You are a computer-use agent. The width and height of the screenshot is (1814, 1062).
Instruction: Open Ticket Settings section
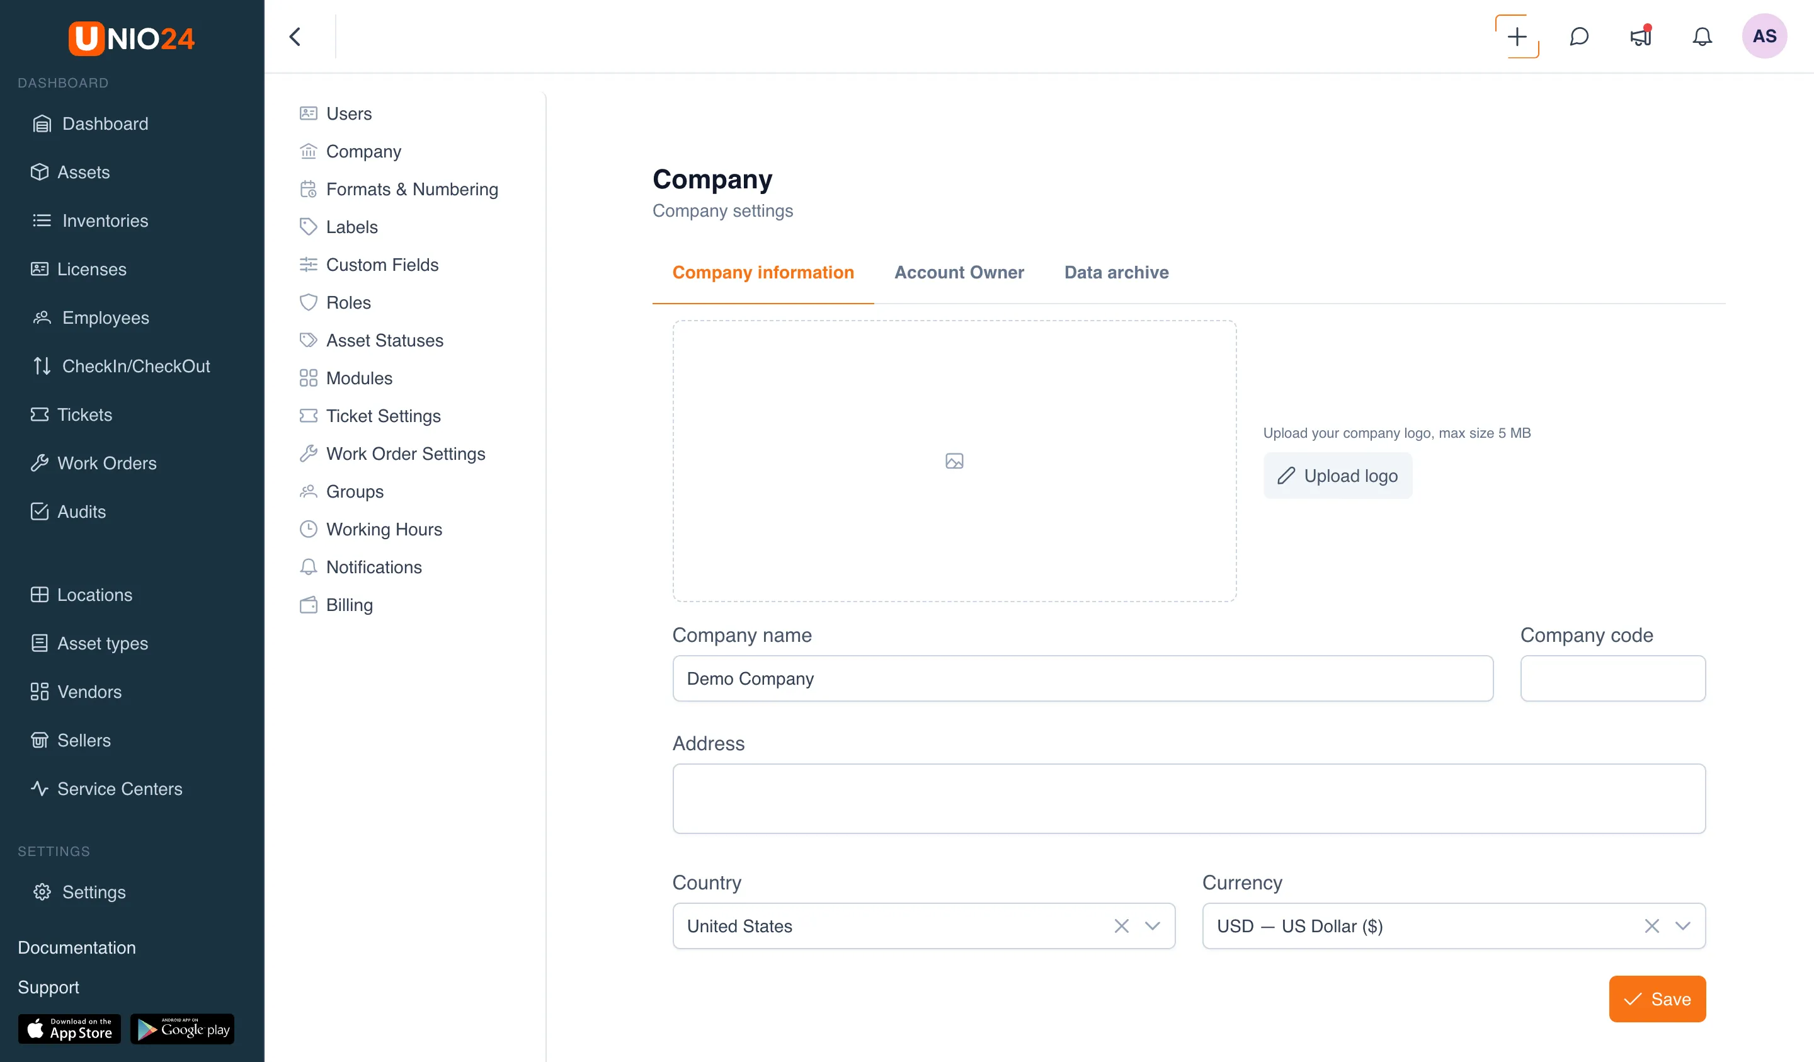click(369, 416)
